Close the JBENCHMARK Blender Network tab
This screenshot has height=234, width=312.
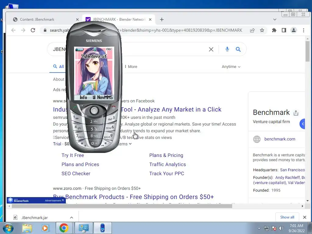tap(150, 19)
